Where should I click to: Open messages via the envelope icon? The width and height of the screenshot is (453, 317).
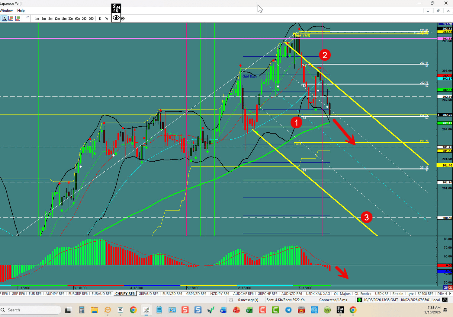coord(231,300)
